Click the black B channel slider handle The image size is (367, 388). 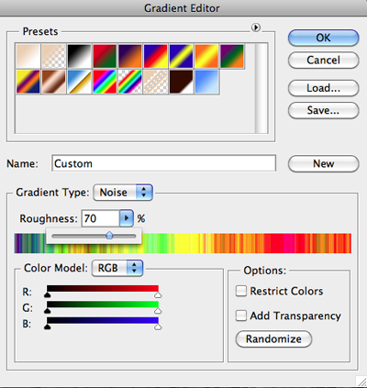click(47, 327)
